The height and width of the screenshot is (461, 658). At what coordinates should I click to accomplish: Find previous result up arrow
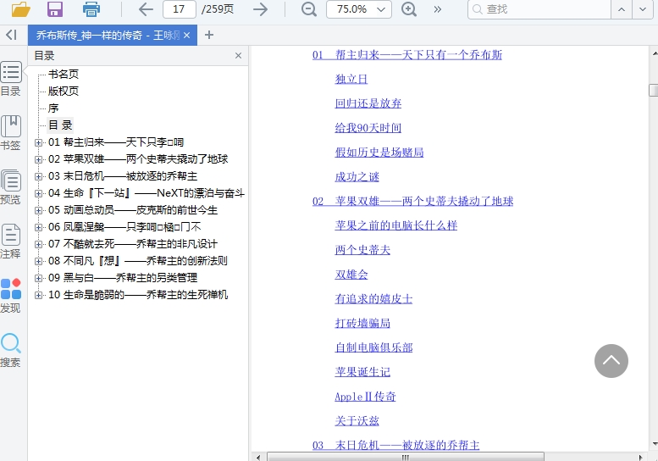pyautogui.click(x=622, y=9)
